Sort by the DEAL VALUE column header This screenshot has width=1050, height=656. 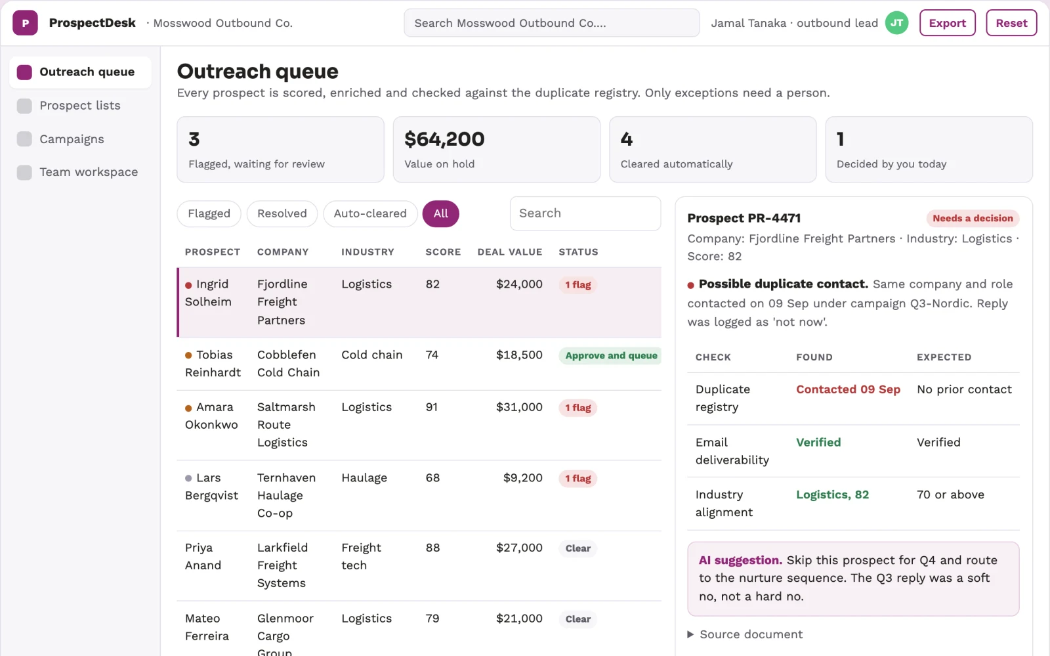[510, 252]
